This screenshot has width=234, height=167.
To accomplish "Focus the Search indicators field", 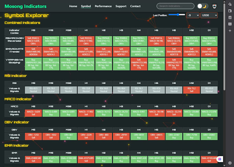I will click(175, 6).
